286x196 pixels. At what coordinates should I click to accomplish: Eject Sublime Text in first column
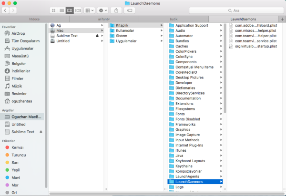pyautogui.click(x=97, y=36)
